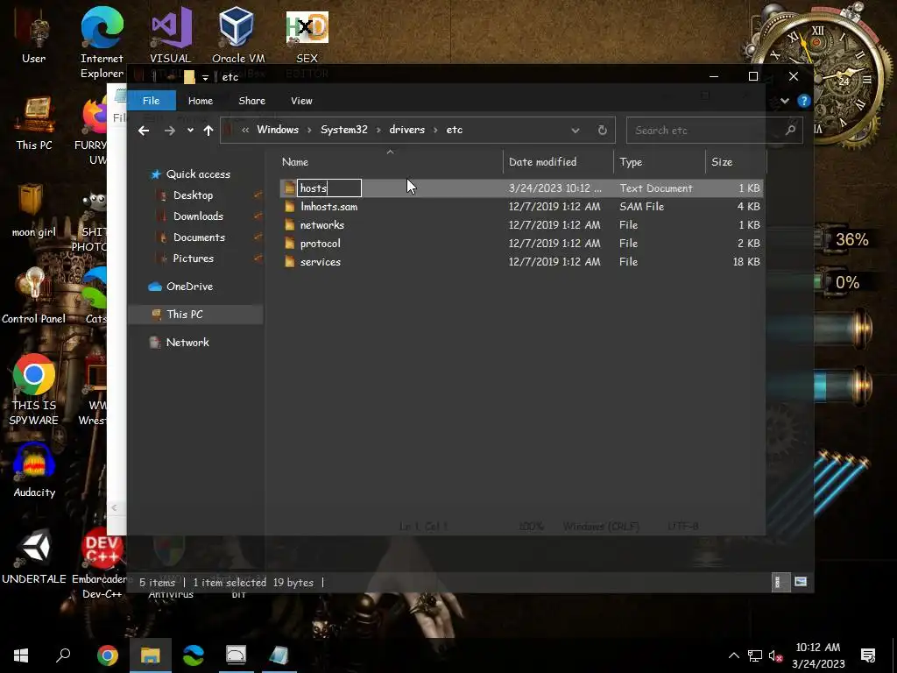Open the View ribbon tab
This screenshot has height=673, width=897.
click(301, 101)
